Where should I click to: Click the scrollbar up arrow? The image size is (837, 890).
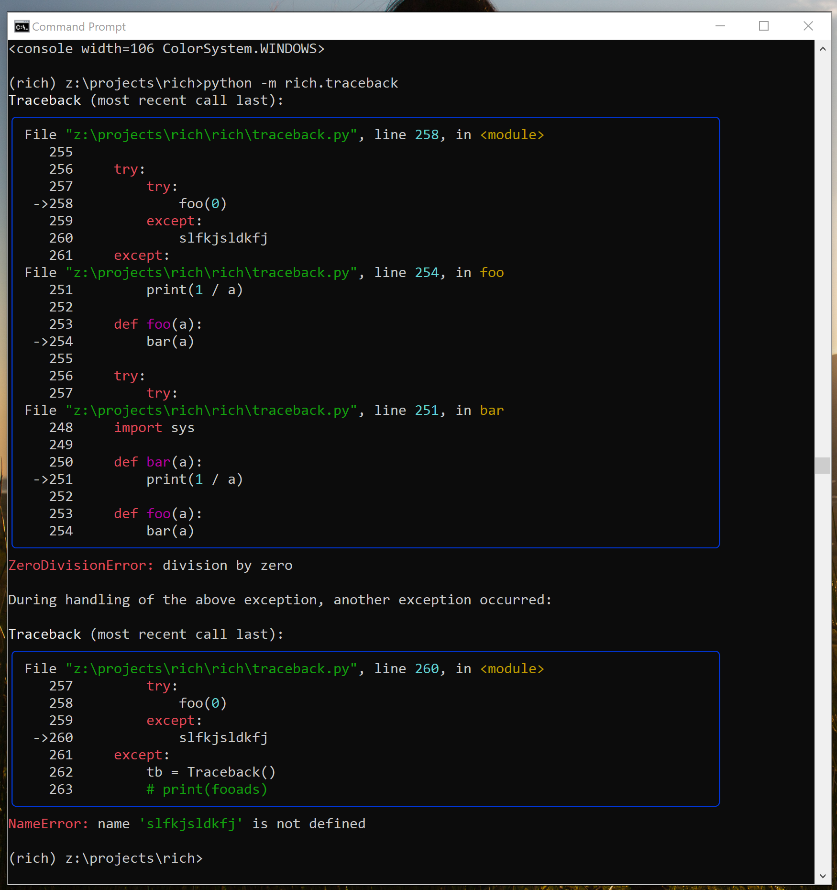823,48
